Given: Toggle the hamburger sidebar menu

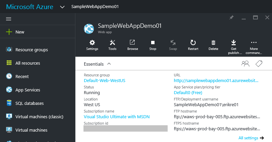Looking at the screenshot, I should [9, 19].
